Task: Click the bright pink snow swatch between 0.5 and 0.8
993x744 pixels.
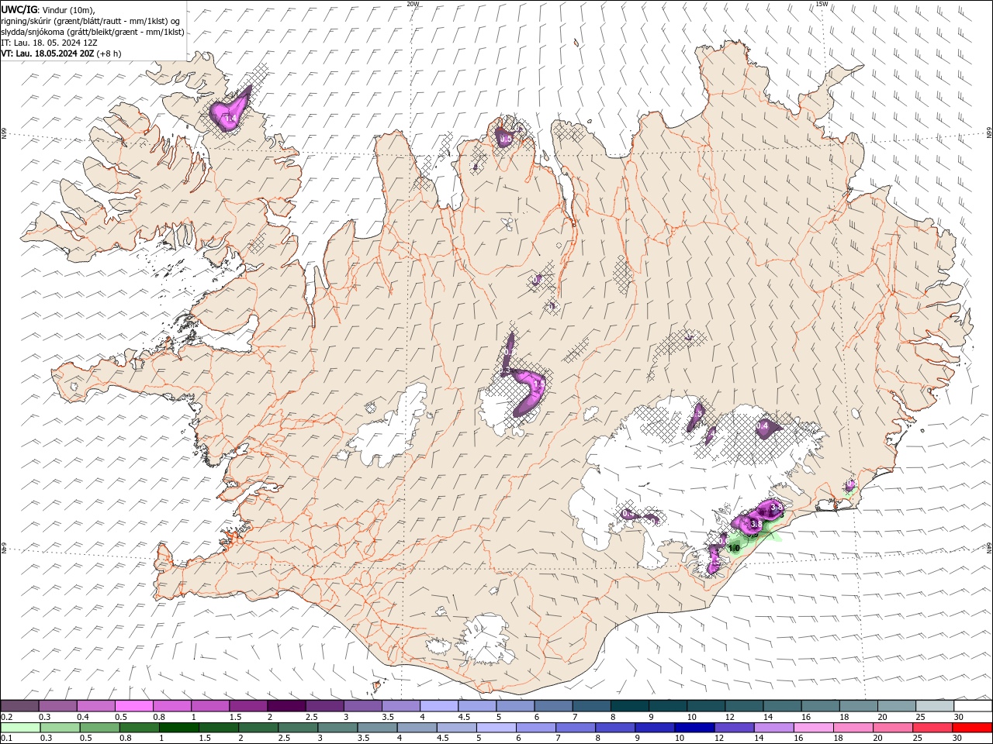Action: 134,706
